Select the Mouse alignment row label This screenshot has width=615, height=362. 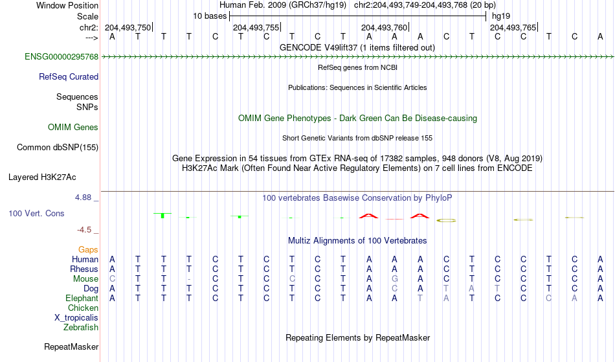click(x=85, y=279)
